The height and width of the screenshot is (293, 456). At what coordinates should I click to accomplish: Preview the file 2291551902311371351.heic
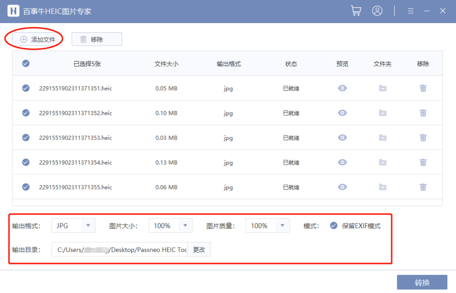342,88
